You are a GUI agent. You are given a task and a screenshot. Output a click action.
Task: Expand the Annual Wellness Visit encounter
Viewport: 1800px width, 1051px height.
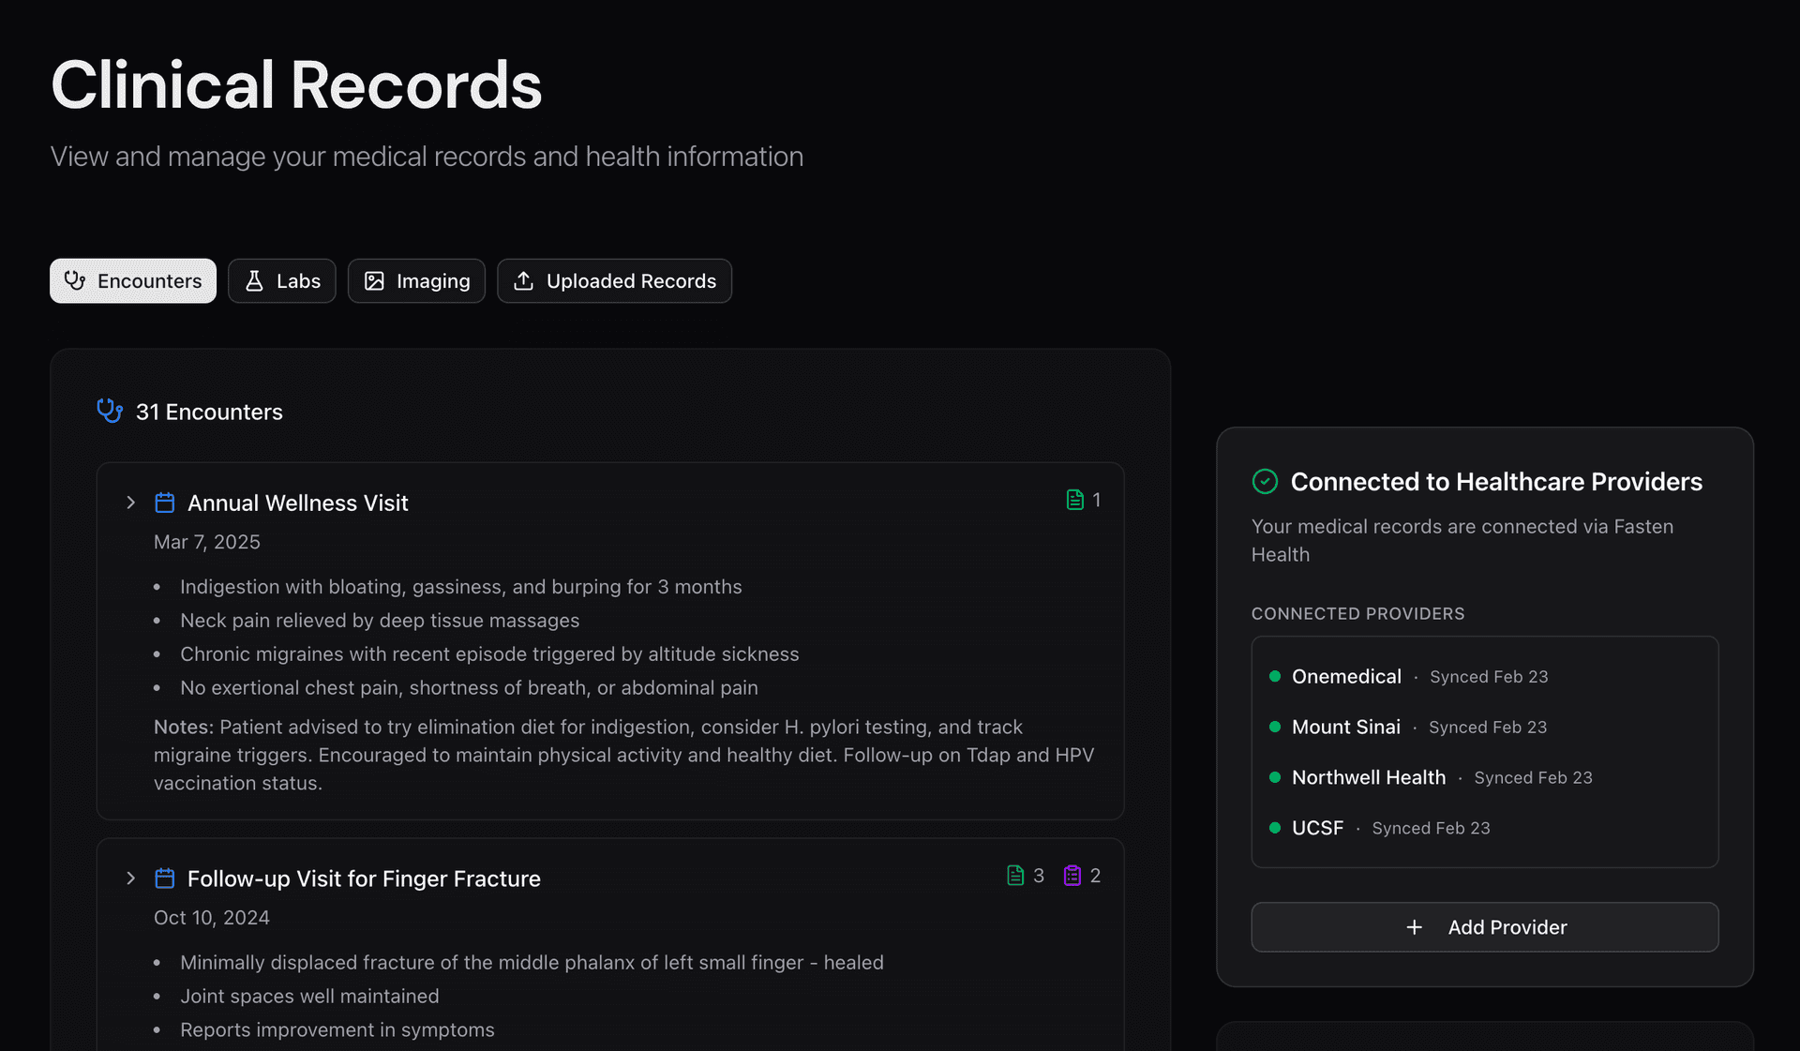(130, 503)
